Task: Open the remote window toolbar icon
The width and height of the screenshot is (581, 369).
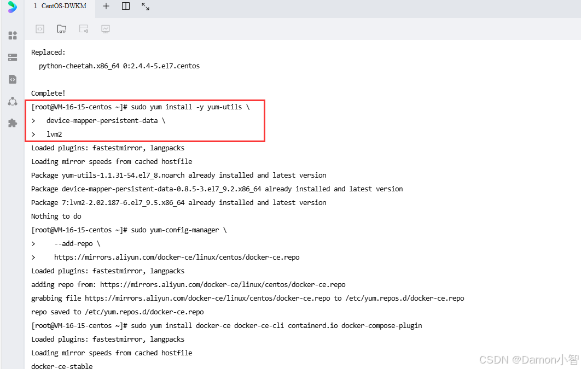Action: coord(84,29)
